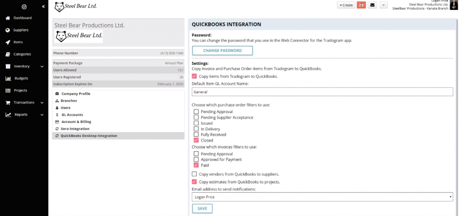The height and width of the screenshot is (216, 459).
Task: Check invoices Pending Approval filter
Action: tap(196, 154)
